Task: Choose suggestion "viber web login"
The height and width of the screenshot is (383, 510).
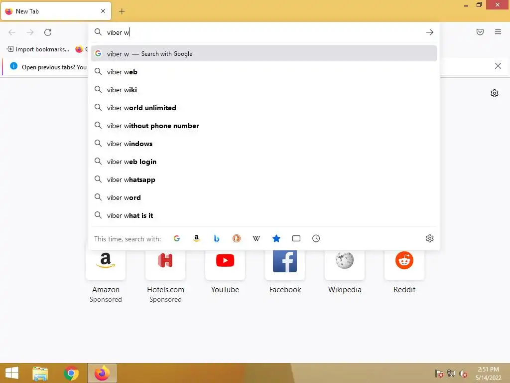Action: 264,162
